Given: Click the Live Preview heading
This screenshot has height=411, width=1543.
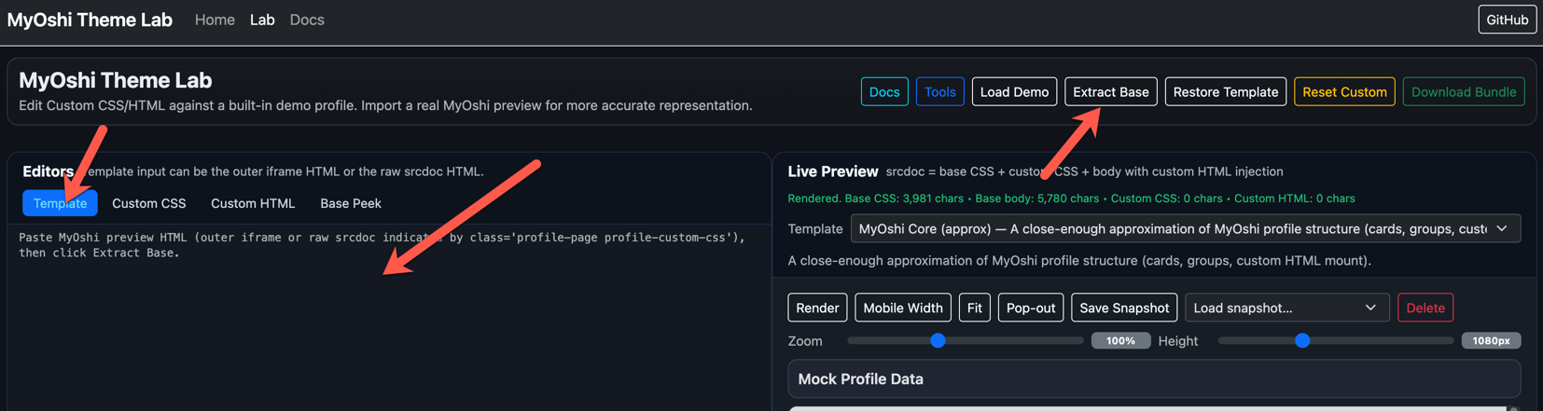Looking at the screenshot, I should pyautogui.click(x=833, y=171).
